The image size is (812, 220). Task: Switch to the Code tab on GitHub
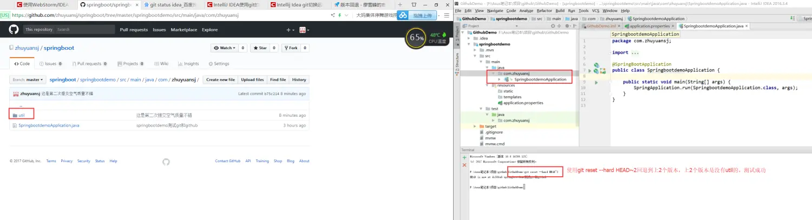coord(22,64)
